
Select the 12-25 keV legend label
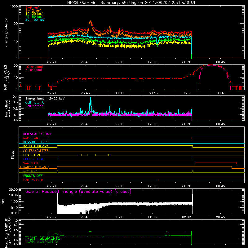pyautogui.click(x=34, y=14)
